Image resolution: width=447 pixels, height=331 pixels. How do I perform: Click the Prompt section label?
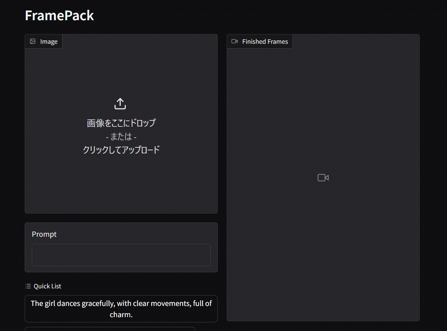point(44,234)
